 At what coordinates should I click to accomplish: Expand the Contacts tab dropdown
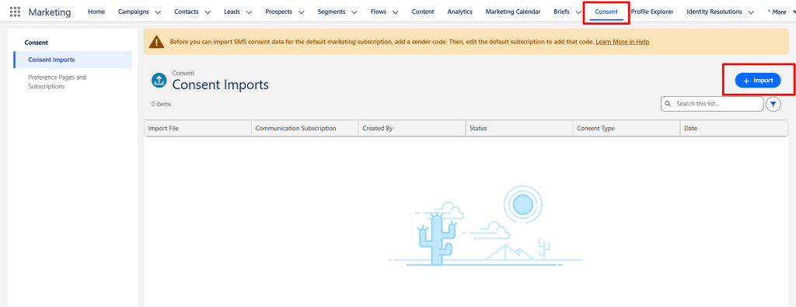(x=207, y=12)
